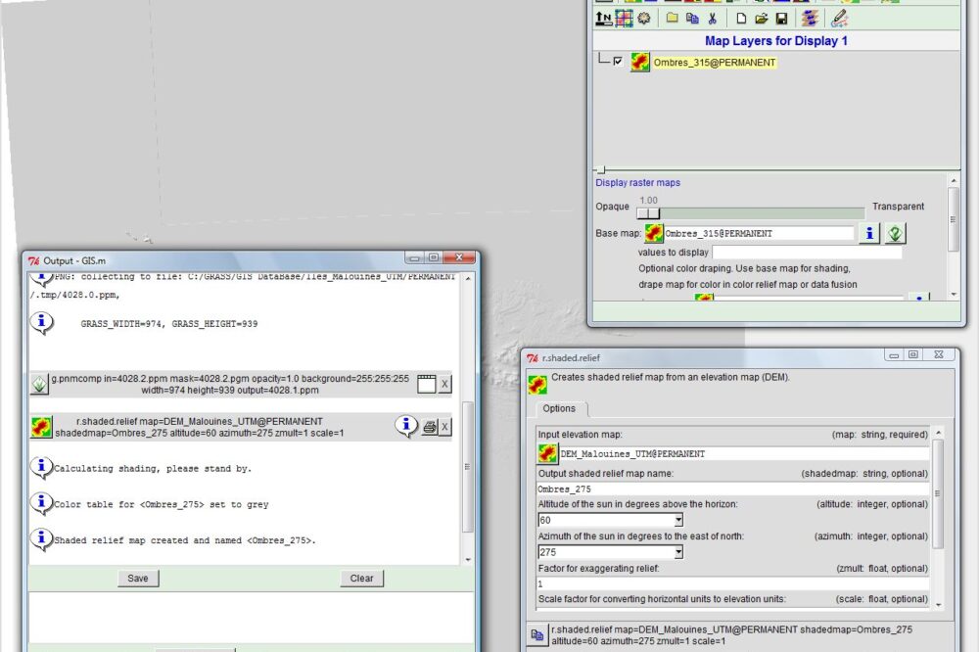Image resolution: width=979 pixels, height=652 pixels.
Task: Select the Ombres_315@PERMANENT layer in the tree
Action: click(x=715, y=63)
